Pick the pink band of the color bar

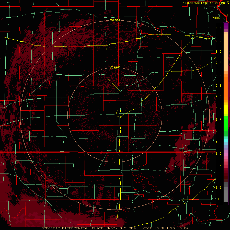click(x=226, y=155)
